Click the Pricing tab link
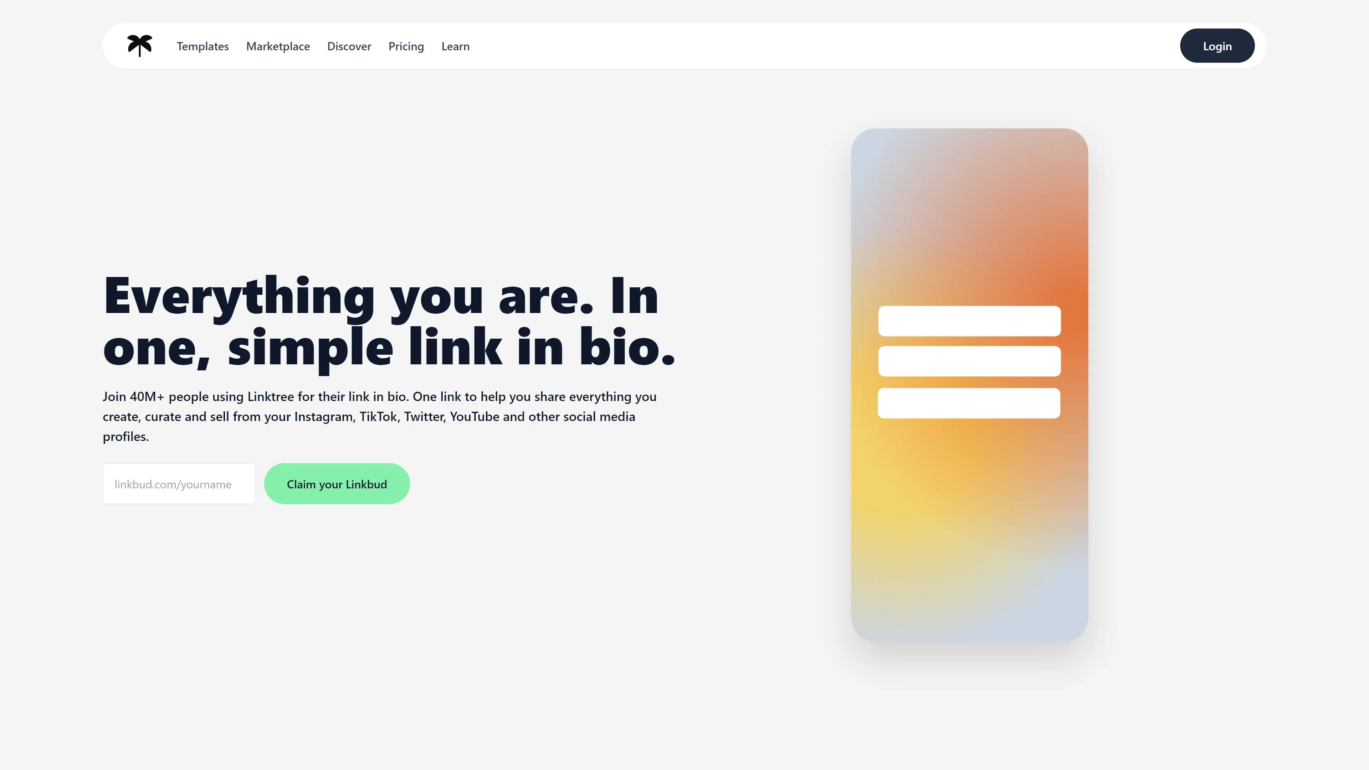 click(x=405, y=45)
